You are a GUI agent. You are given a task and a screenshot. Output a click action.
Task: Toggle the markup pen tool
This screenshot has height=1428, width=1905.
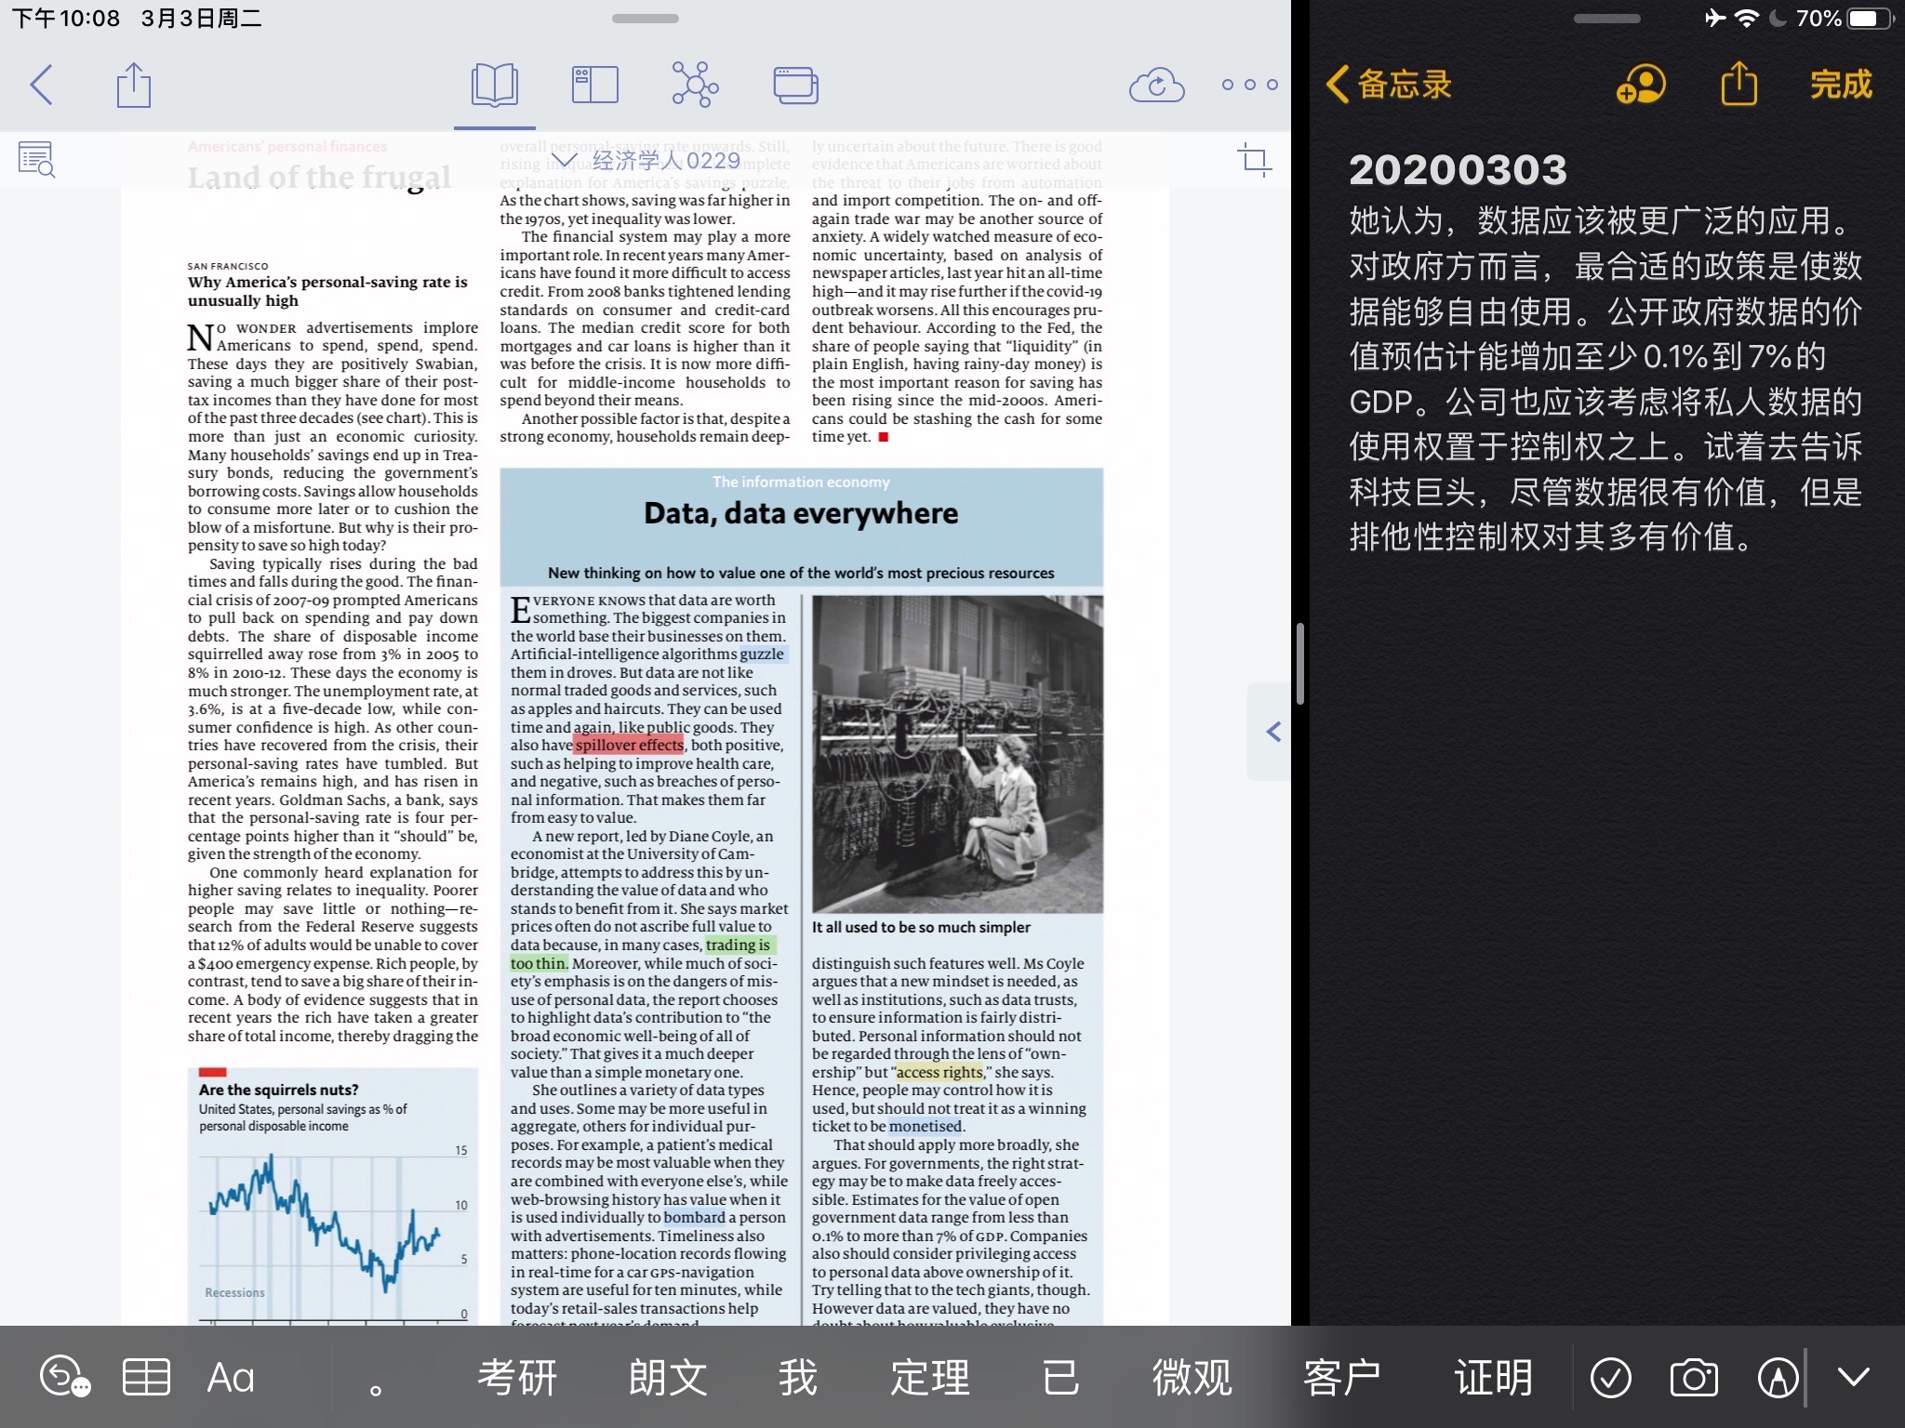pos(1778,1377)
